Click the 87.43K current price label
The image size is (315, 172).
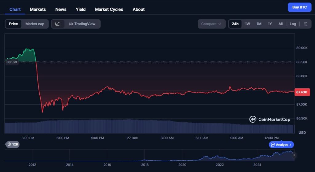(302, 92)
